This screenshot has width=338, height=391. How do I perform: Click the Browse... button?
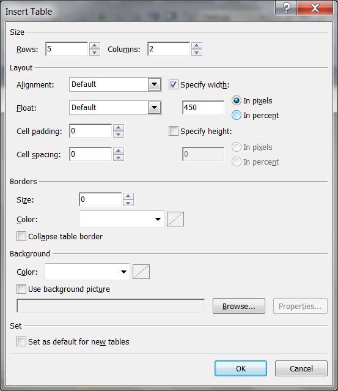(x=239, y=306)
